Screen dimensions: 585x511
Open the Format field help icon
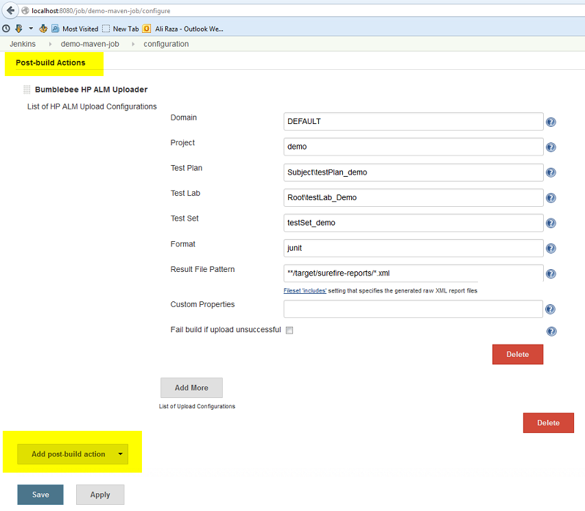[x=551, y=248]
